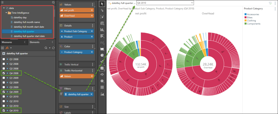This screenshot has height=114, width=278.
Task: Open the Filters drop zone options menu
Action: coord(92,89)
